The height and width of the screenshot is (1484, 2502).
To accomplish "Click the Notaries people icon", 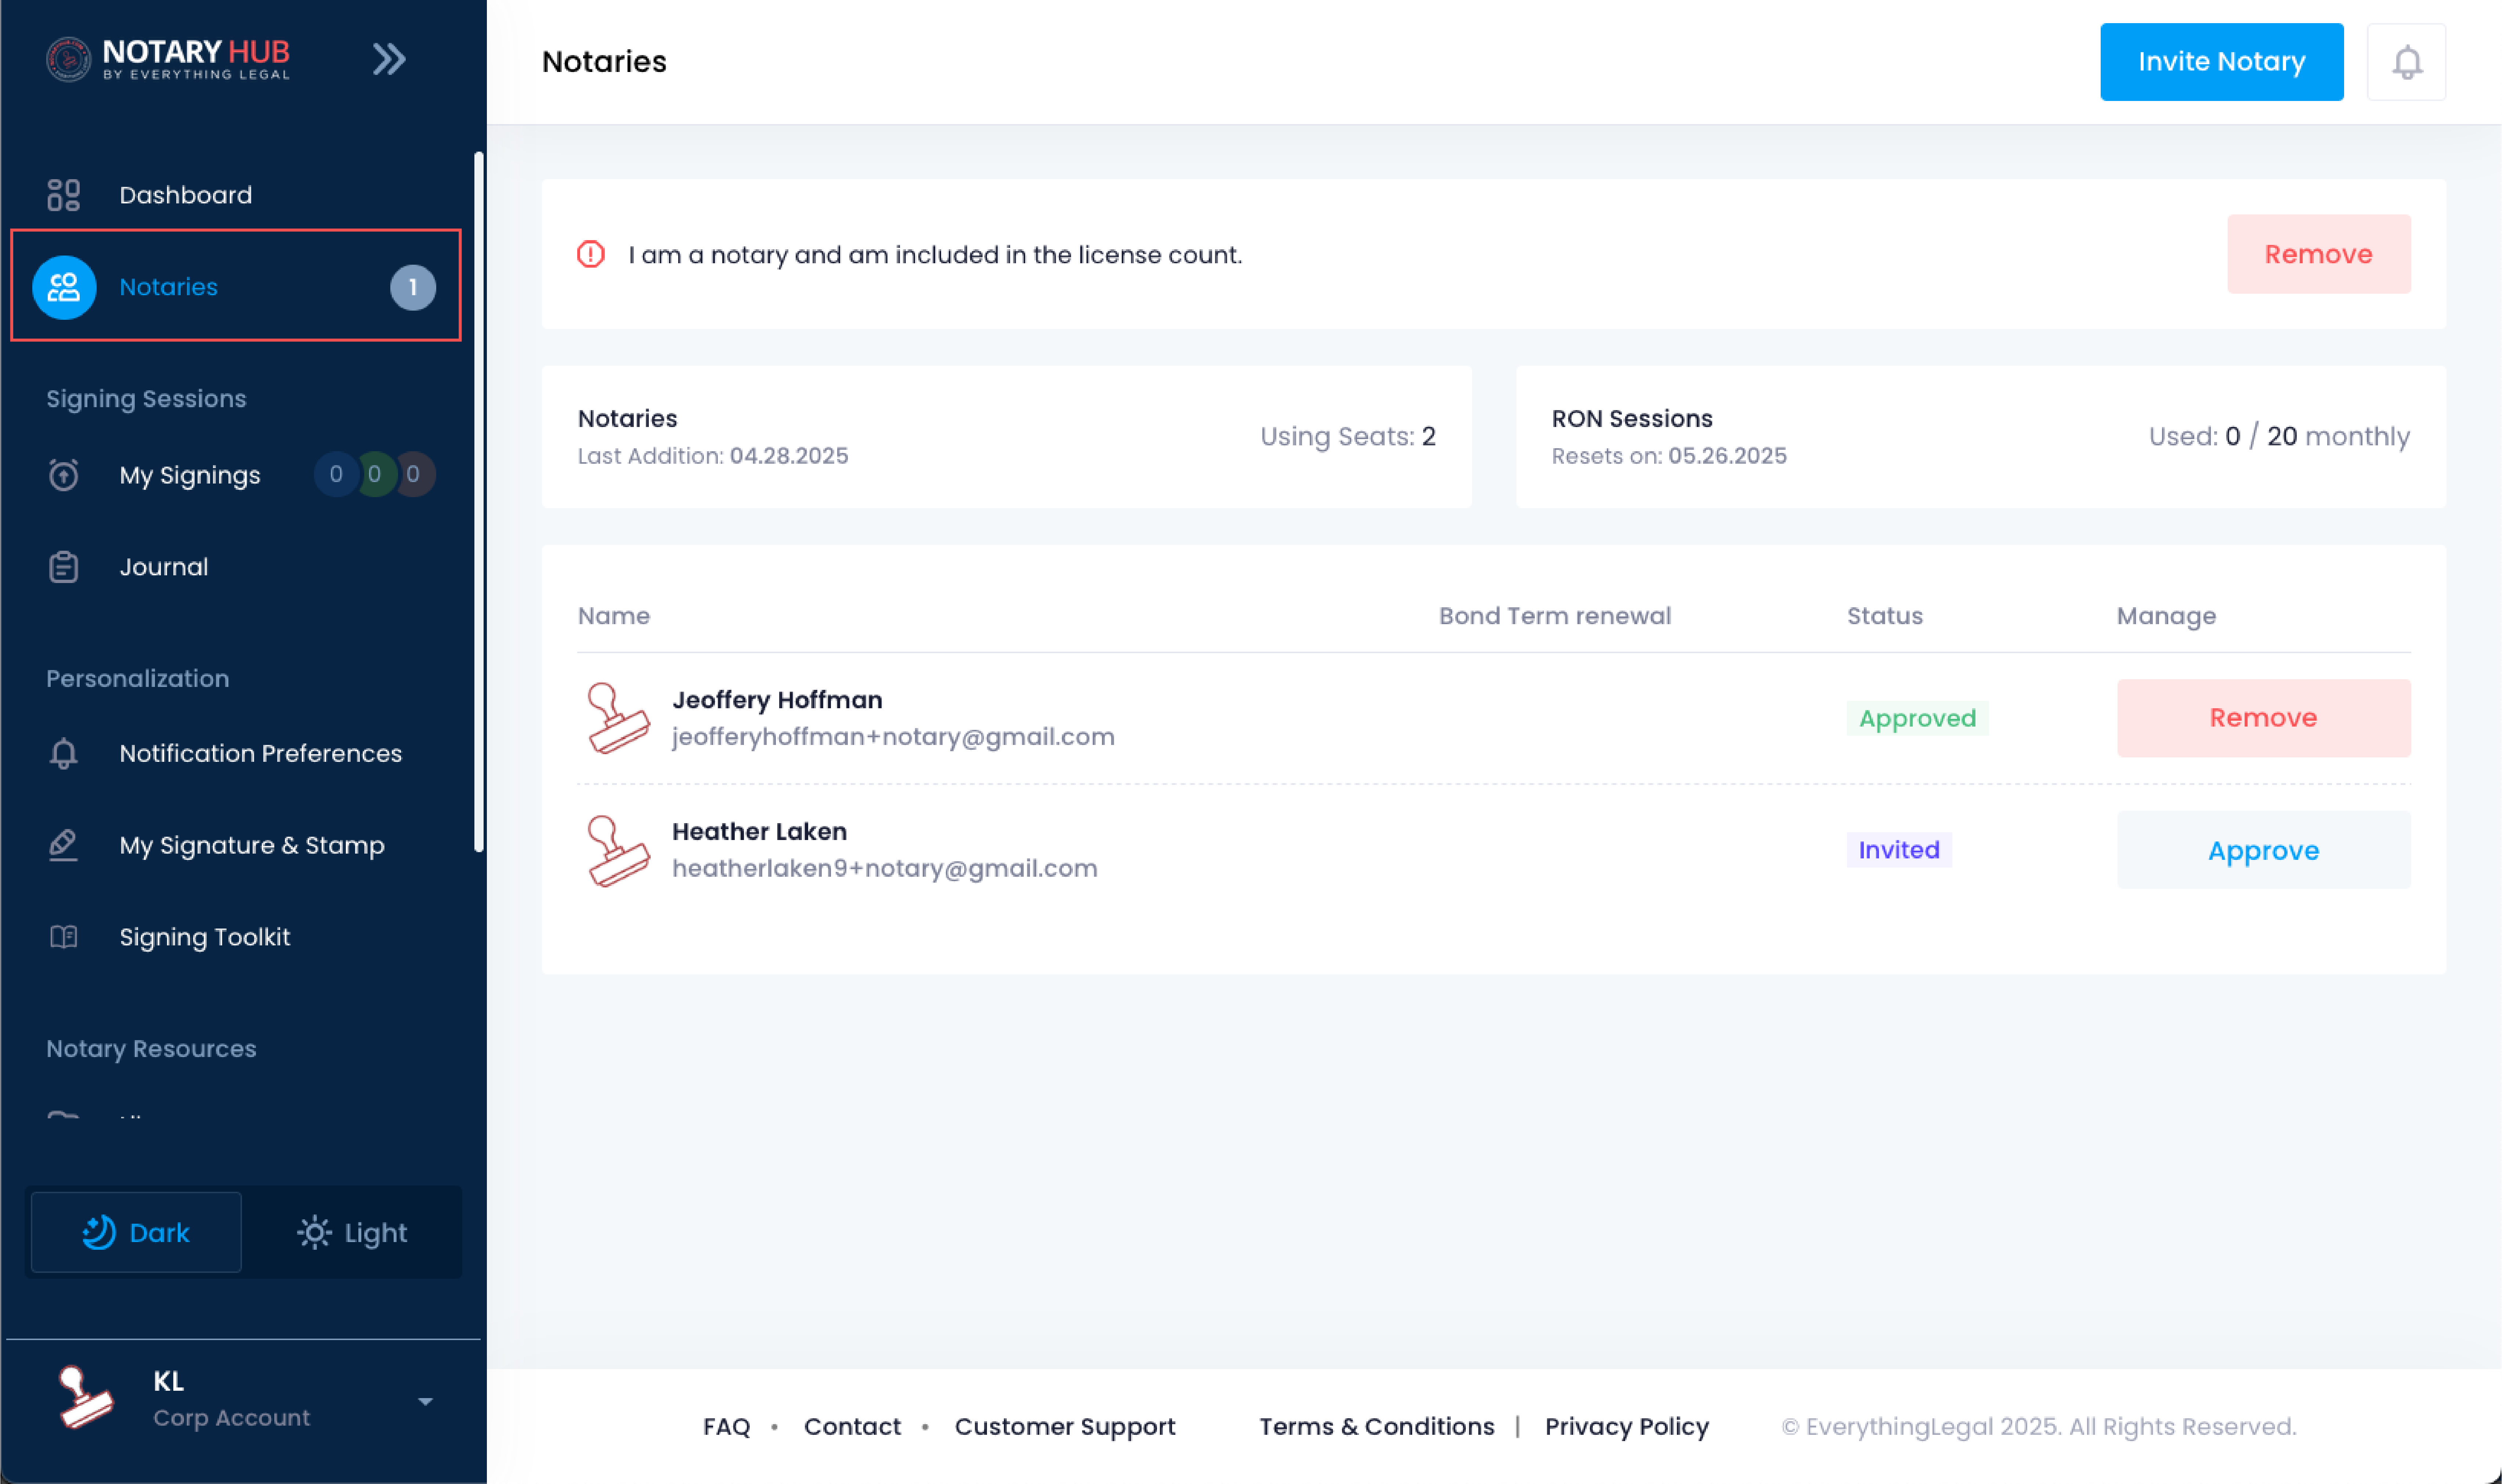I will pyautogui.click(x=64, y=287).
